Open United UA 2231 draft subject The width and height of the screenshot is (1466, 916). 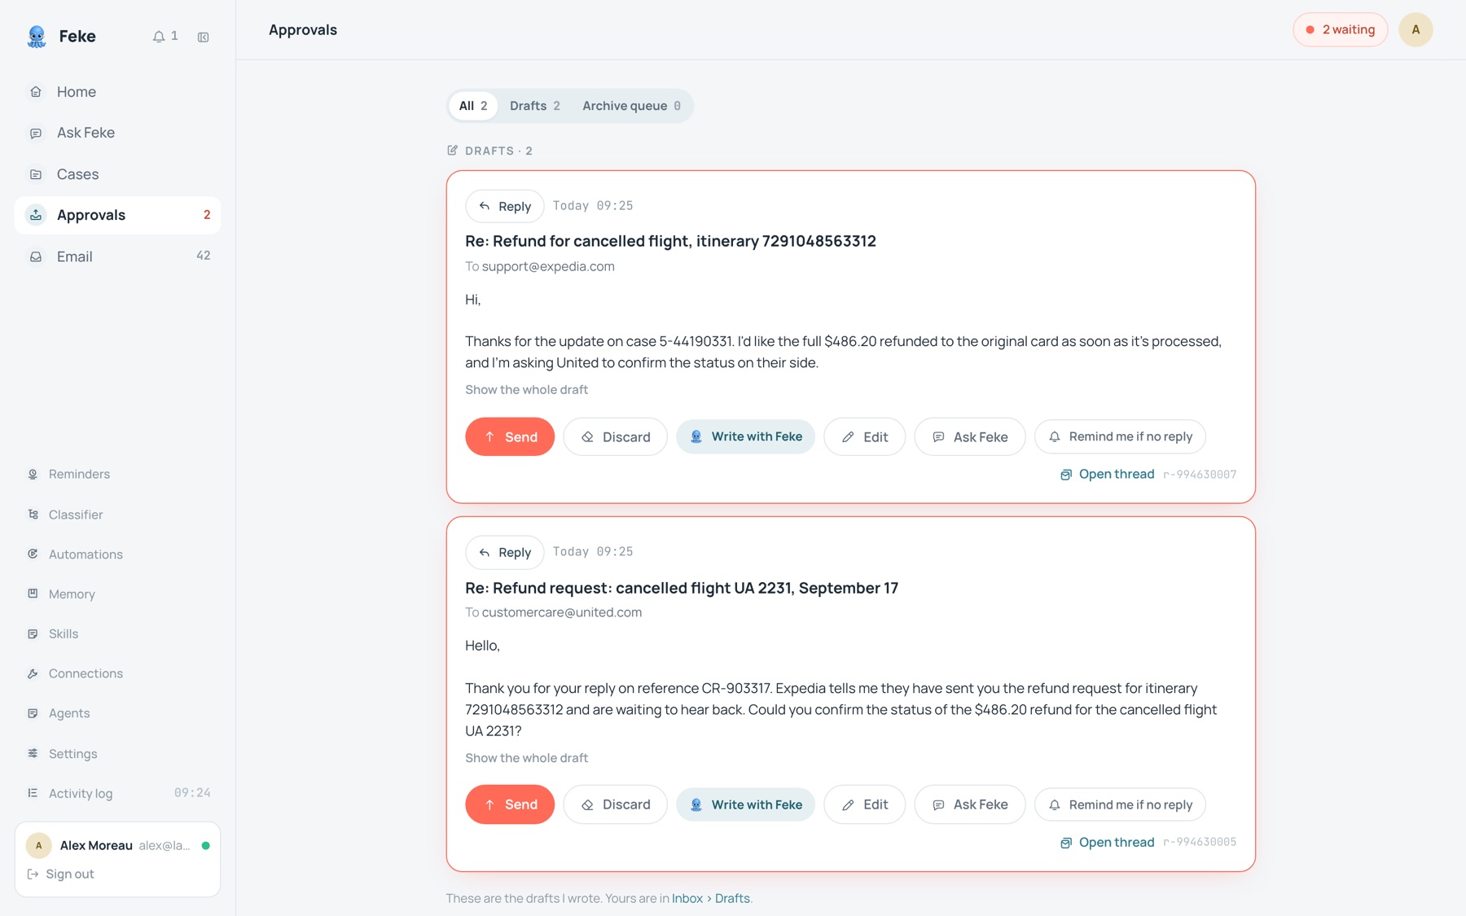pyautogui.click(x=681, y=588)
